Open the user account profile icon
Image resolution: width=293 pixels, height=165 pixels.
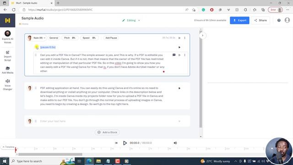tap(287, 20)
